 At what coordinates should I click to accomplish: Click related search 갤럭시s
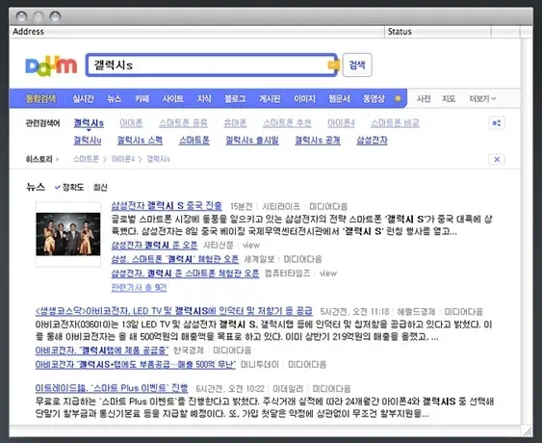point(89,123)
